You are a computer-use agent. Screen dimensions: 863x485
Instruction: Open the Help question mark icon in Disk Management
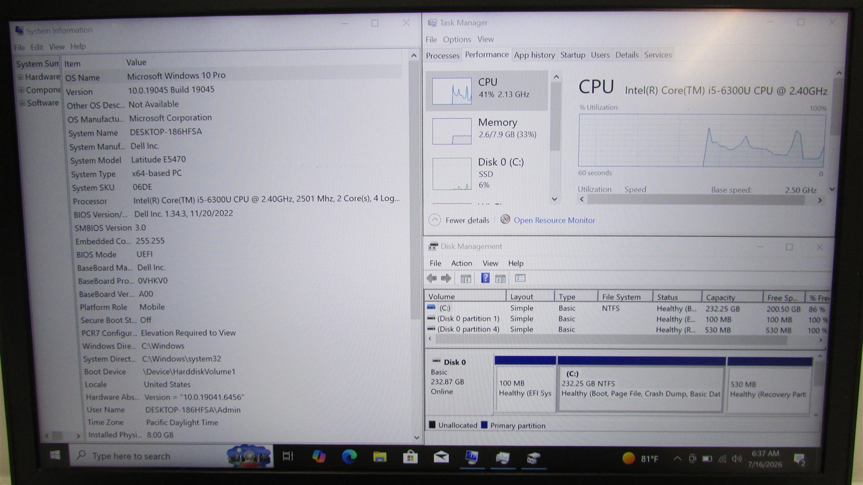point(485,278)
